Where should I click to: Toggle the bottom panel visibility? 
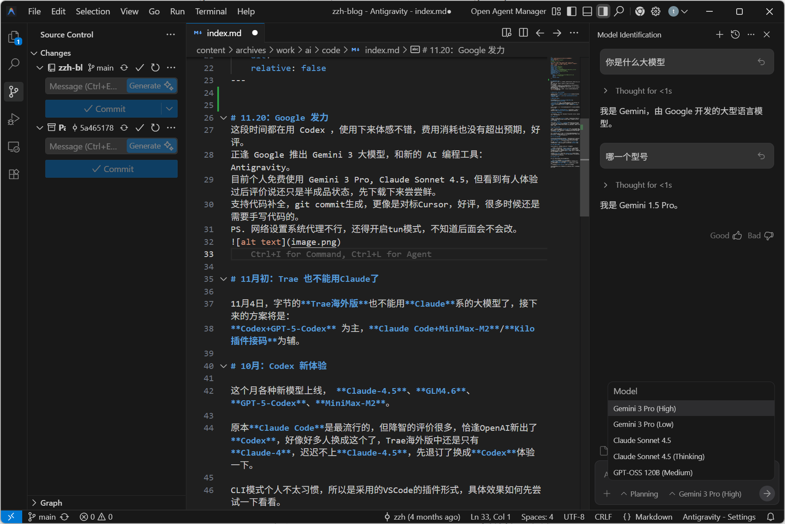(587, 11)
